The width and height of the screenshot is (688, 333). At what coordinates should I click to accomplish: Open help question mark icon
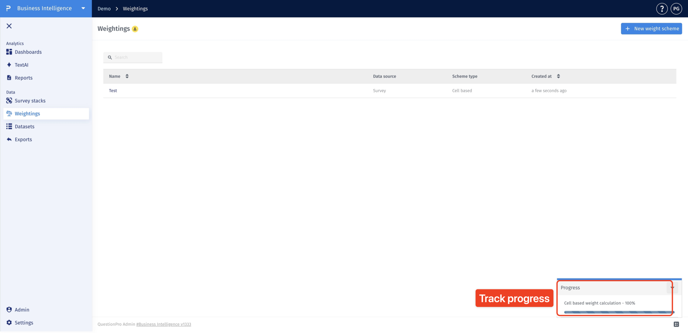pyautogui.click(x=662, y=9)
